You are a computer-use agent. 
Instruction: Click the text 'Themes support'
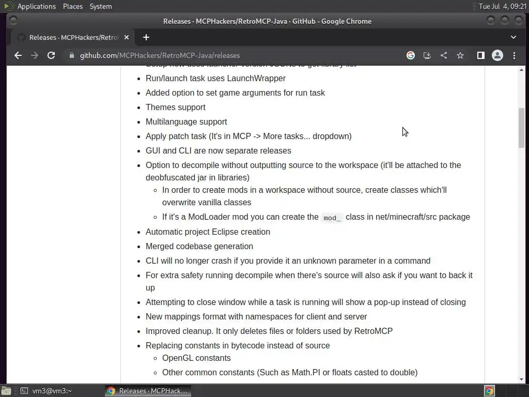pos(176,108)
